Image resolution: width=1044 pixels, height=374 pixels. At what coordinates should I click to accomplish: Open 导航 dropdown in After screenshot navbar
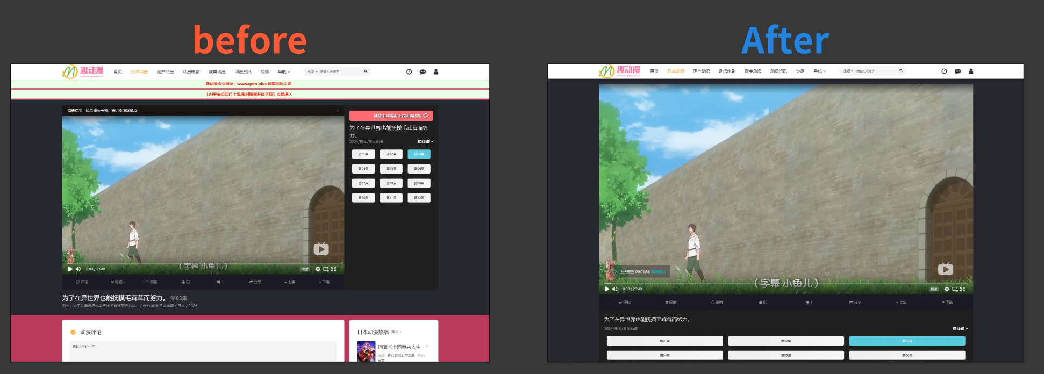coord(819,71)
